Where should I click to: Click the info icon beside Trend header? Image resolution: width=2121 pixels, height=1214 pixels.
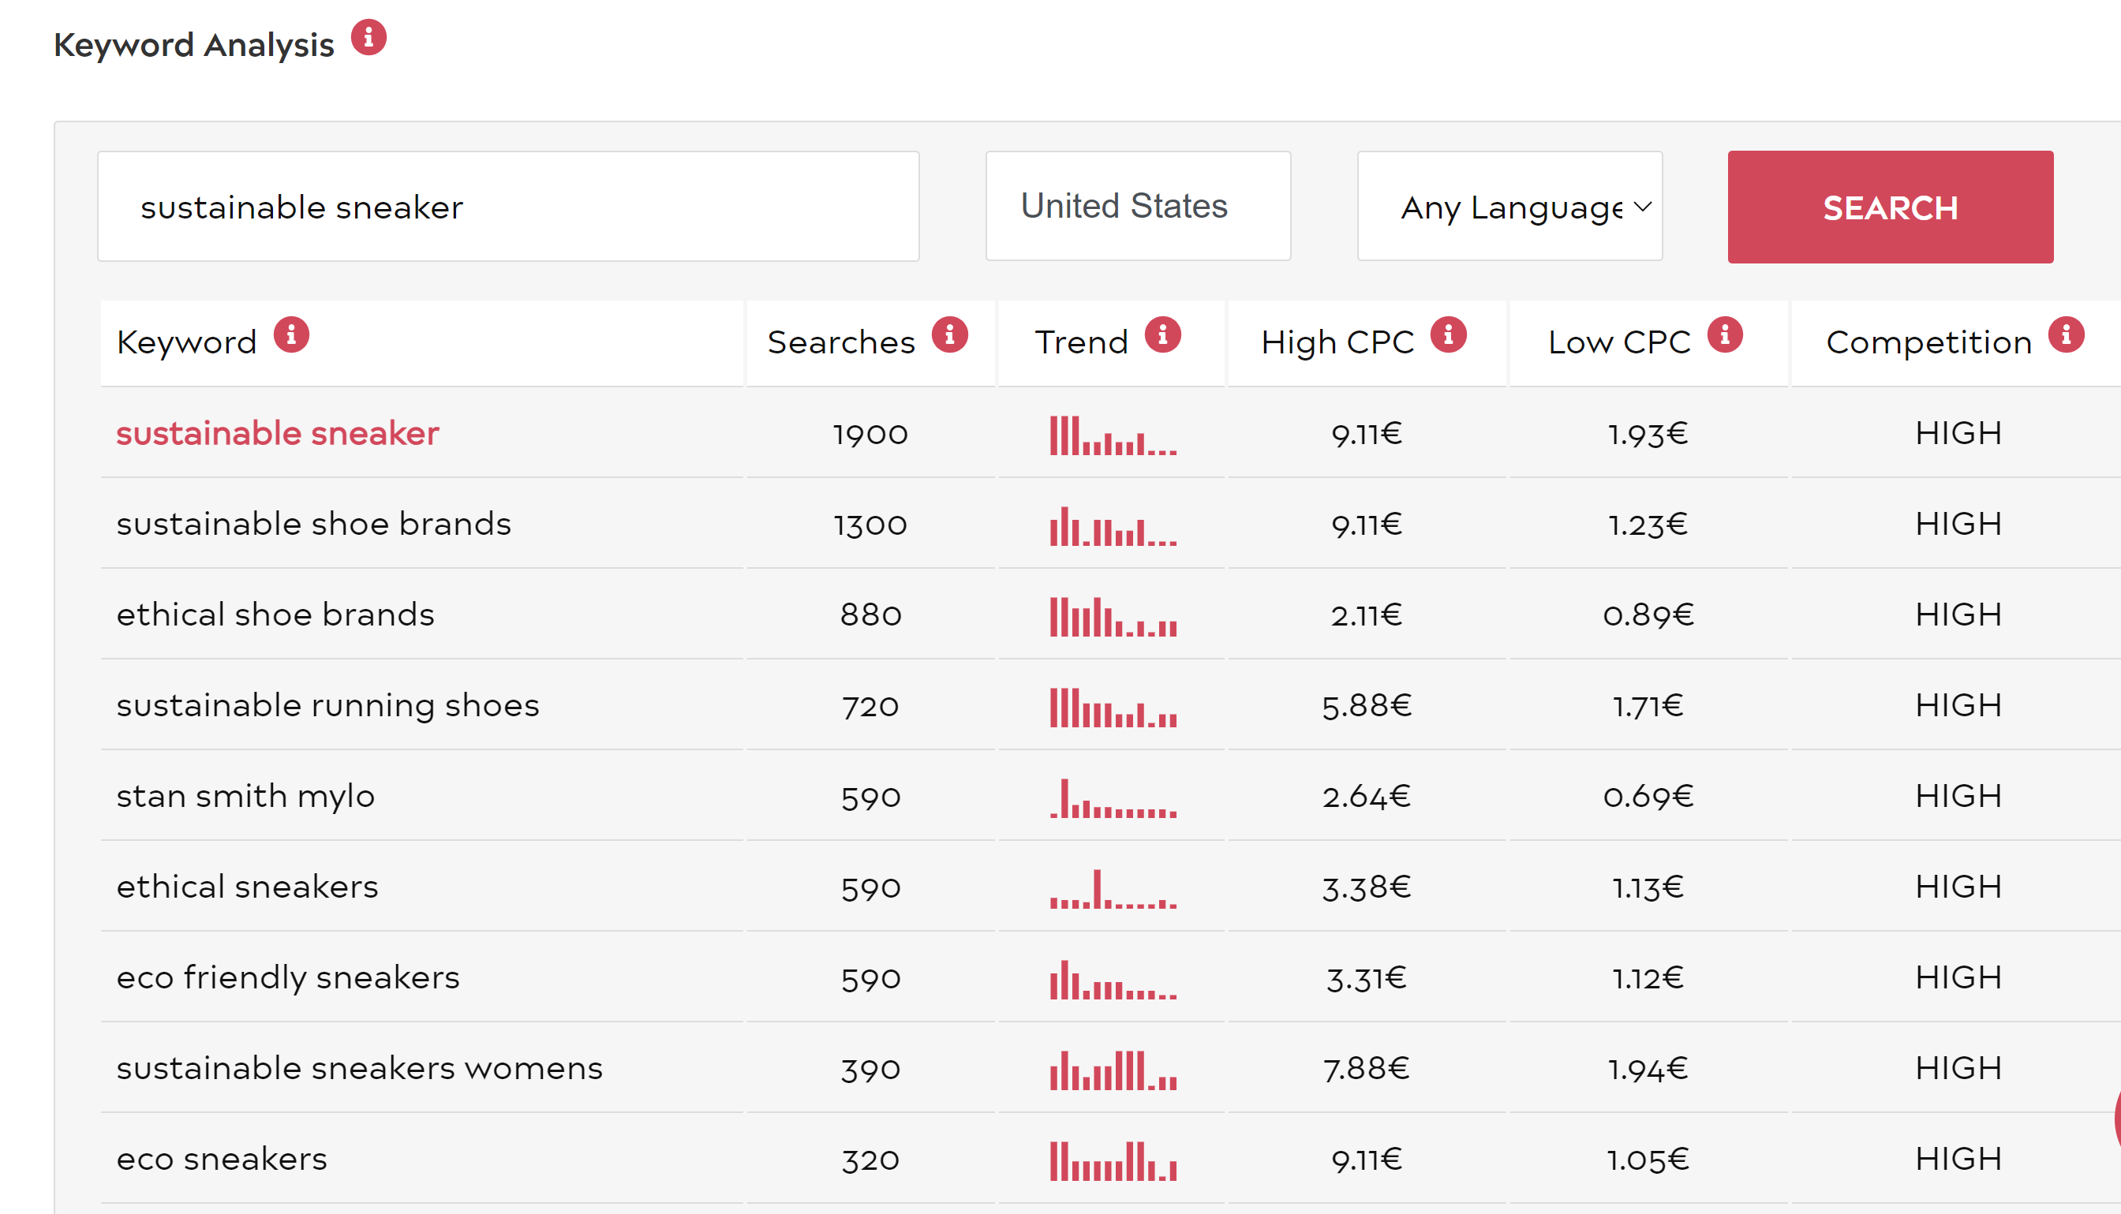coord(1162,335)
